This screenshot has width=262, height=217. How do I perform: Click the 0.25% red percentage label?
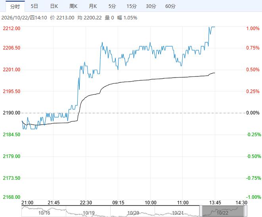253,91
